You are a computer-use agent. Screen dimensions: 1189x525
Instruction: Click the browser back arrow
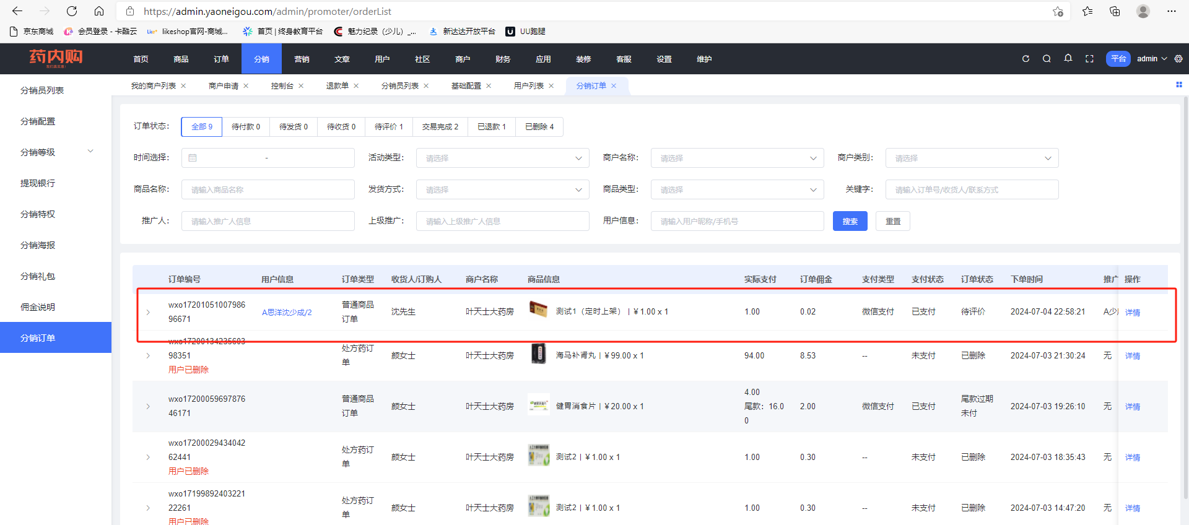pyautogui.click(x=17, y=11)
